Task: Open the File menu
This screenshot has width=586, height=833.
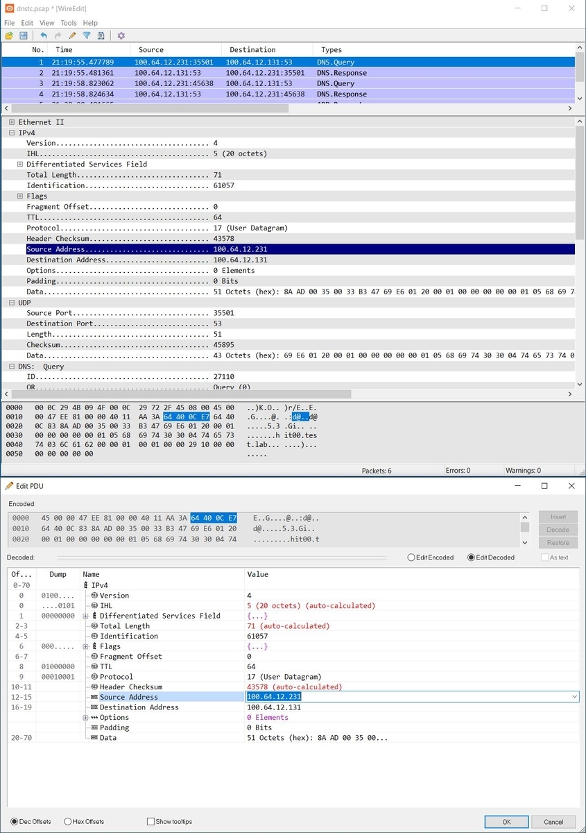Action: pyautogui.click(x=9, y=23)
